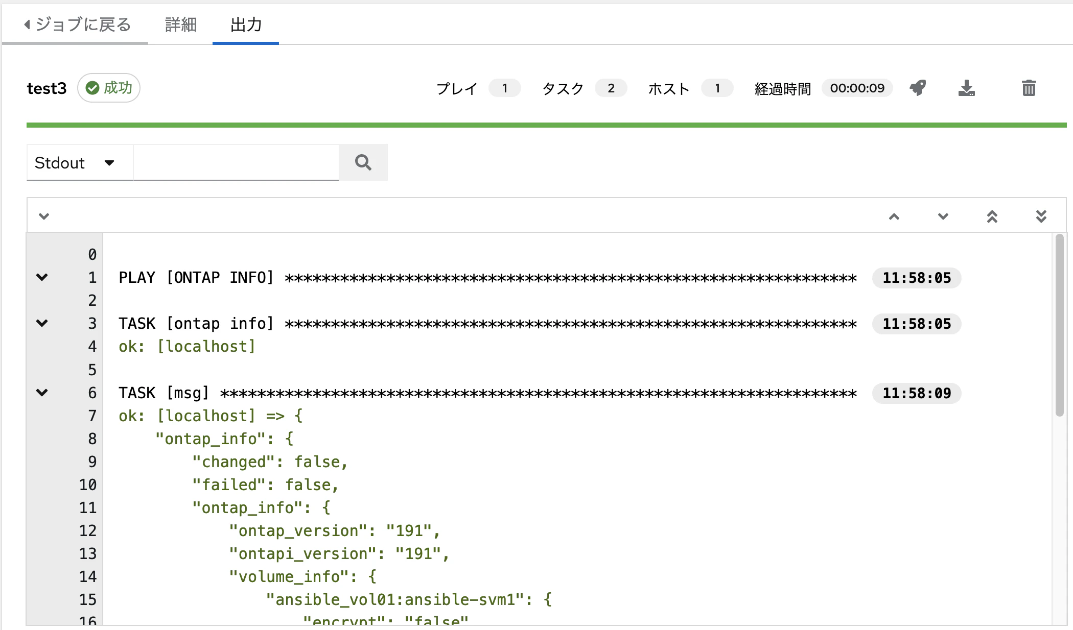Select the 出力 tab
This screenshot has height=630, width=1073.
[x=246, y=25]
